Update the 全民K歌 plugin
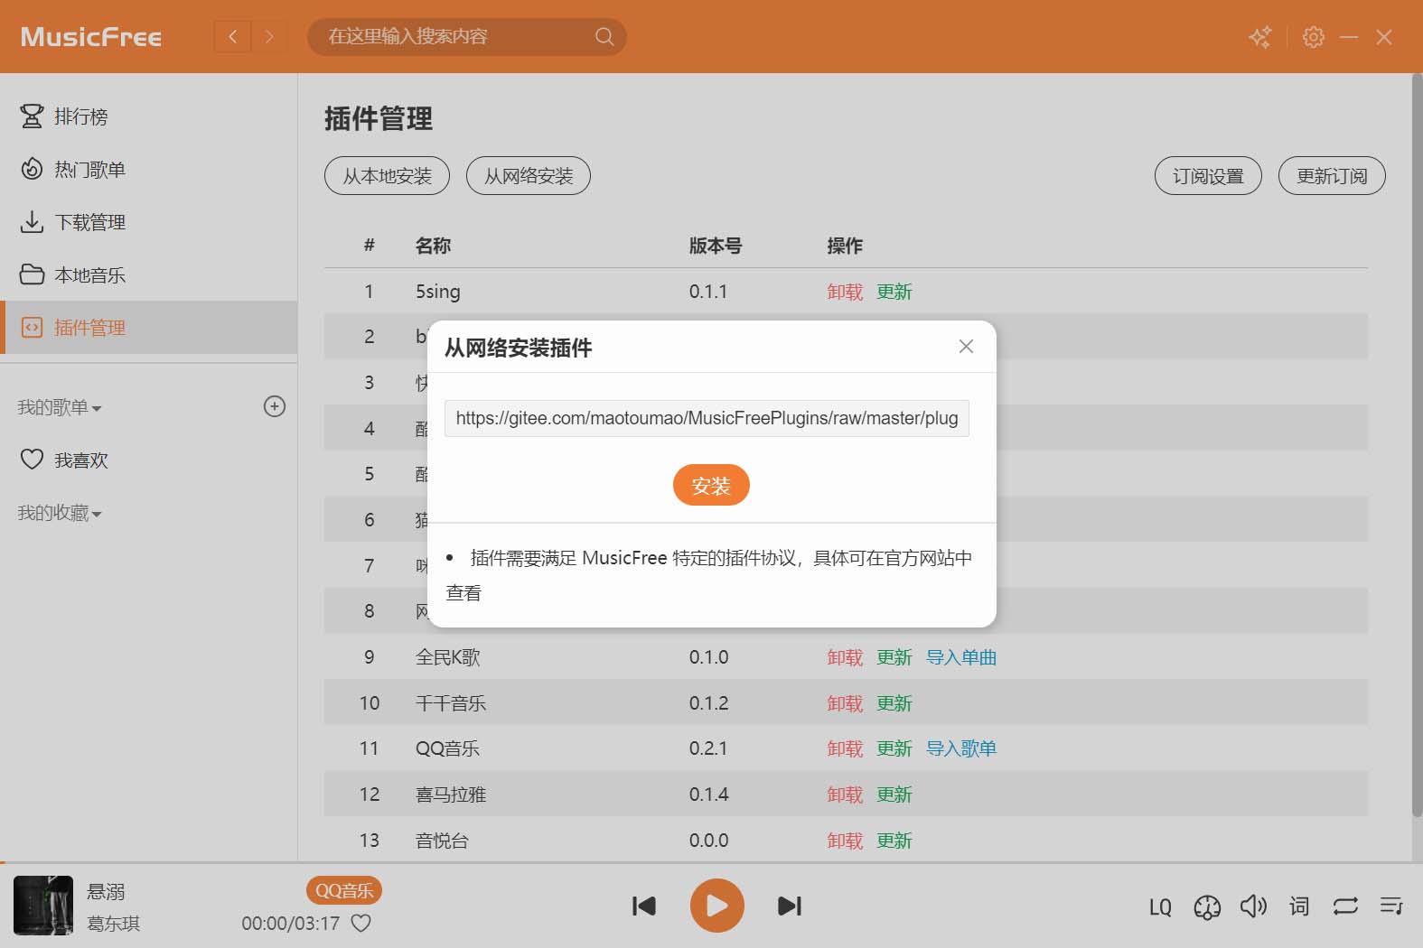 (894, 657)
